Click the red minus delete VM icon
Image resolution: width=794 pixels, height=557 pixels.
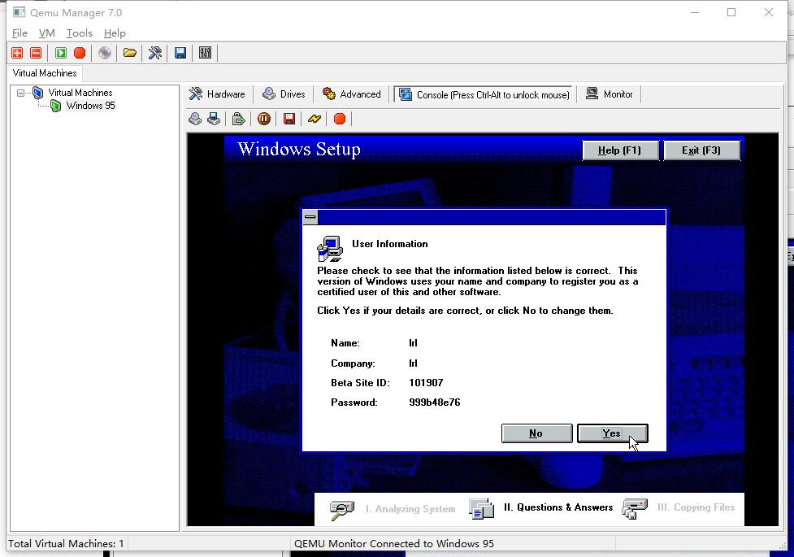36,53
